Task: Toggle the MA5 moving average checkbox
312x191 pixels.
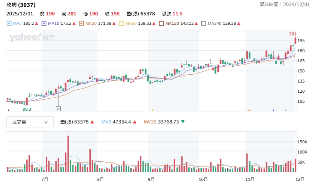Action: [9, 23]
